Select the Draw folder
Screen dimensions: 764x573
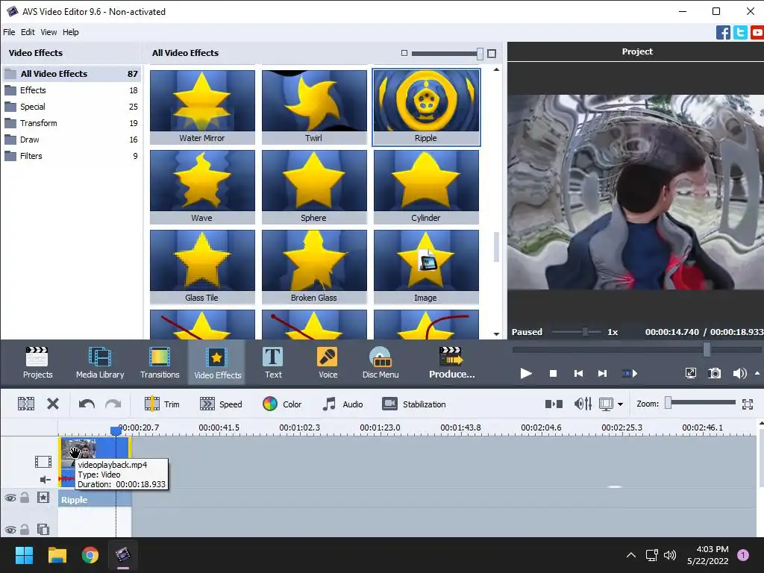point(72,140)
